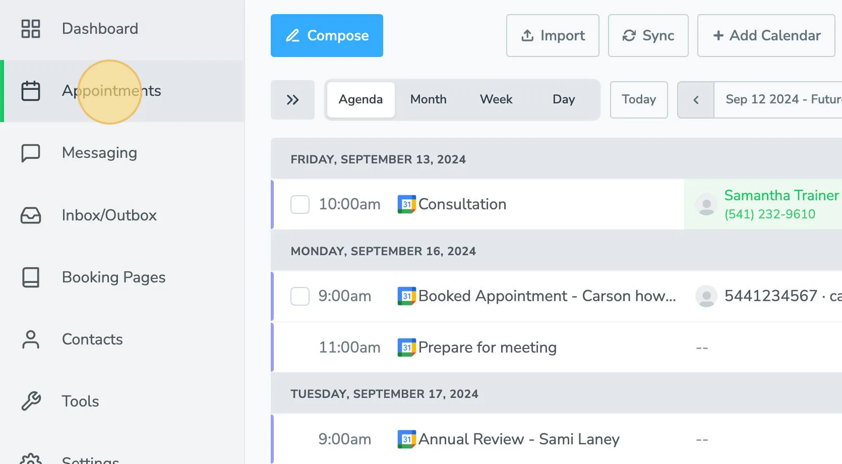This screenshot has width=842, height=464.
Task: Click the Tools wrench icon
Action: [30, 401]
